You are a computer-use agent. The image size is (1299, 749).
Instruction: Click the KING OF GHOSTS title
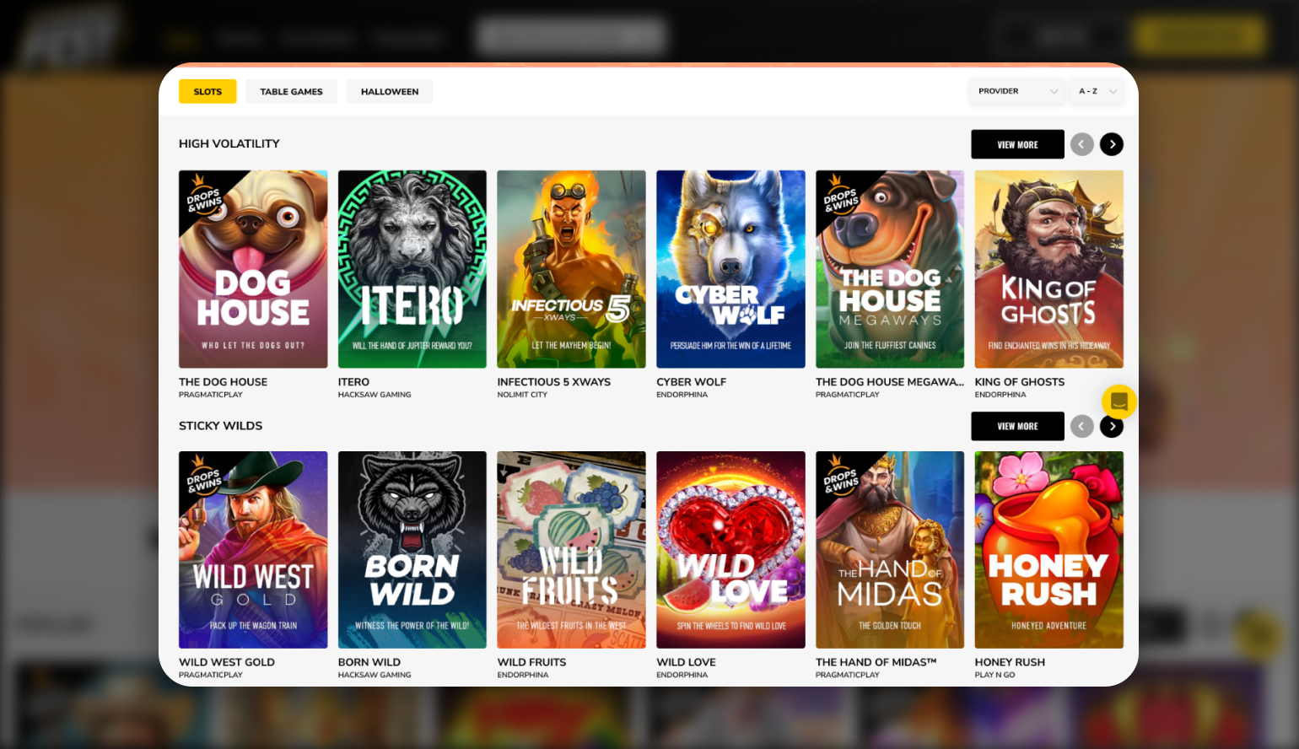point(1020,382)
